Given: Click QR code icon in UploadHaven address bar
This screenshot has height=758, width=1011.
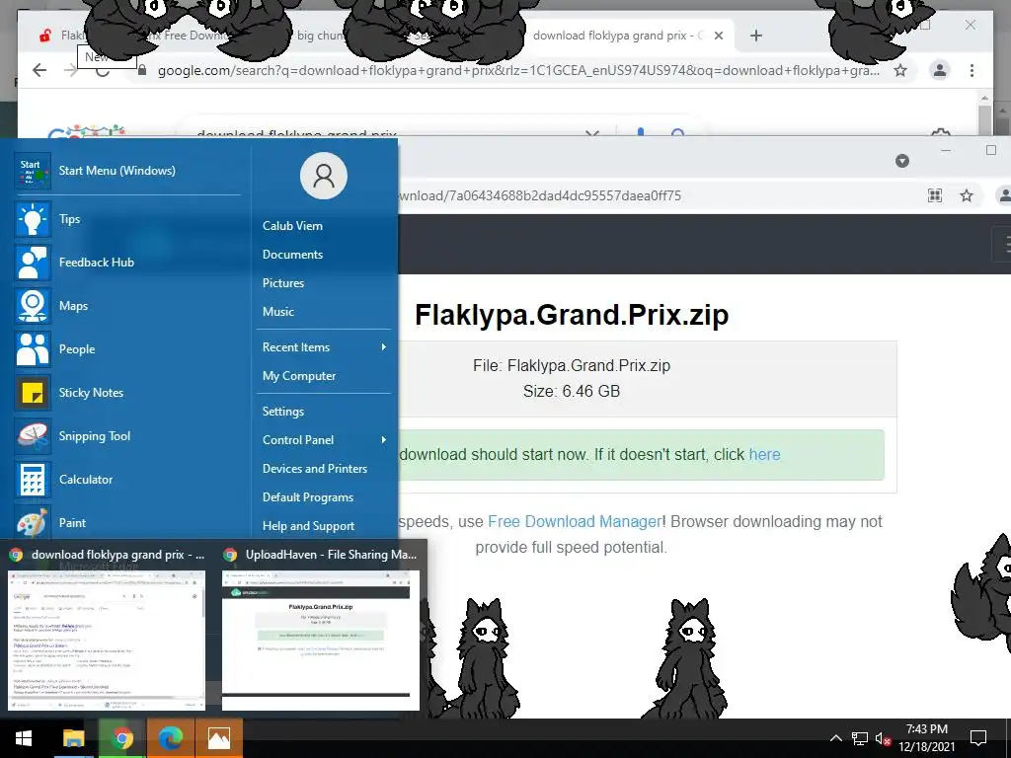Looking at the screenshot, I should click(935, 195).
